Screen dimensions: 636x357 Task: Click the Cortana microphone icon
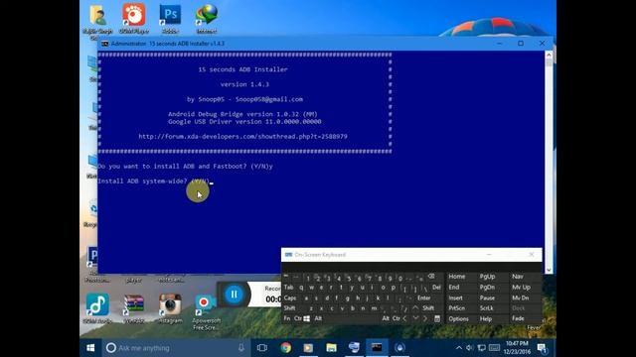[x=241, y=348]
